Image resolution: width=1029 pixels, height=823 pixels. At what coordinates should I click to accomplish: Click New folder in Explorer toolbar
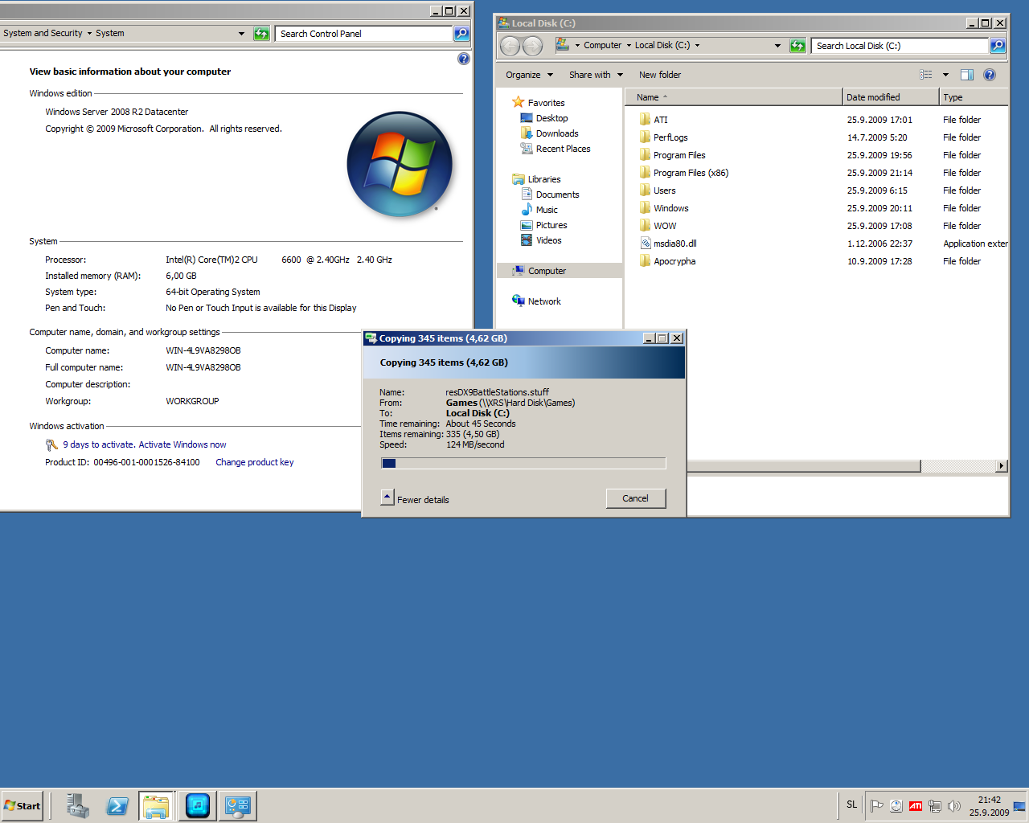pyautogui.click(x=660, y=75)
